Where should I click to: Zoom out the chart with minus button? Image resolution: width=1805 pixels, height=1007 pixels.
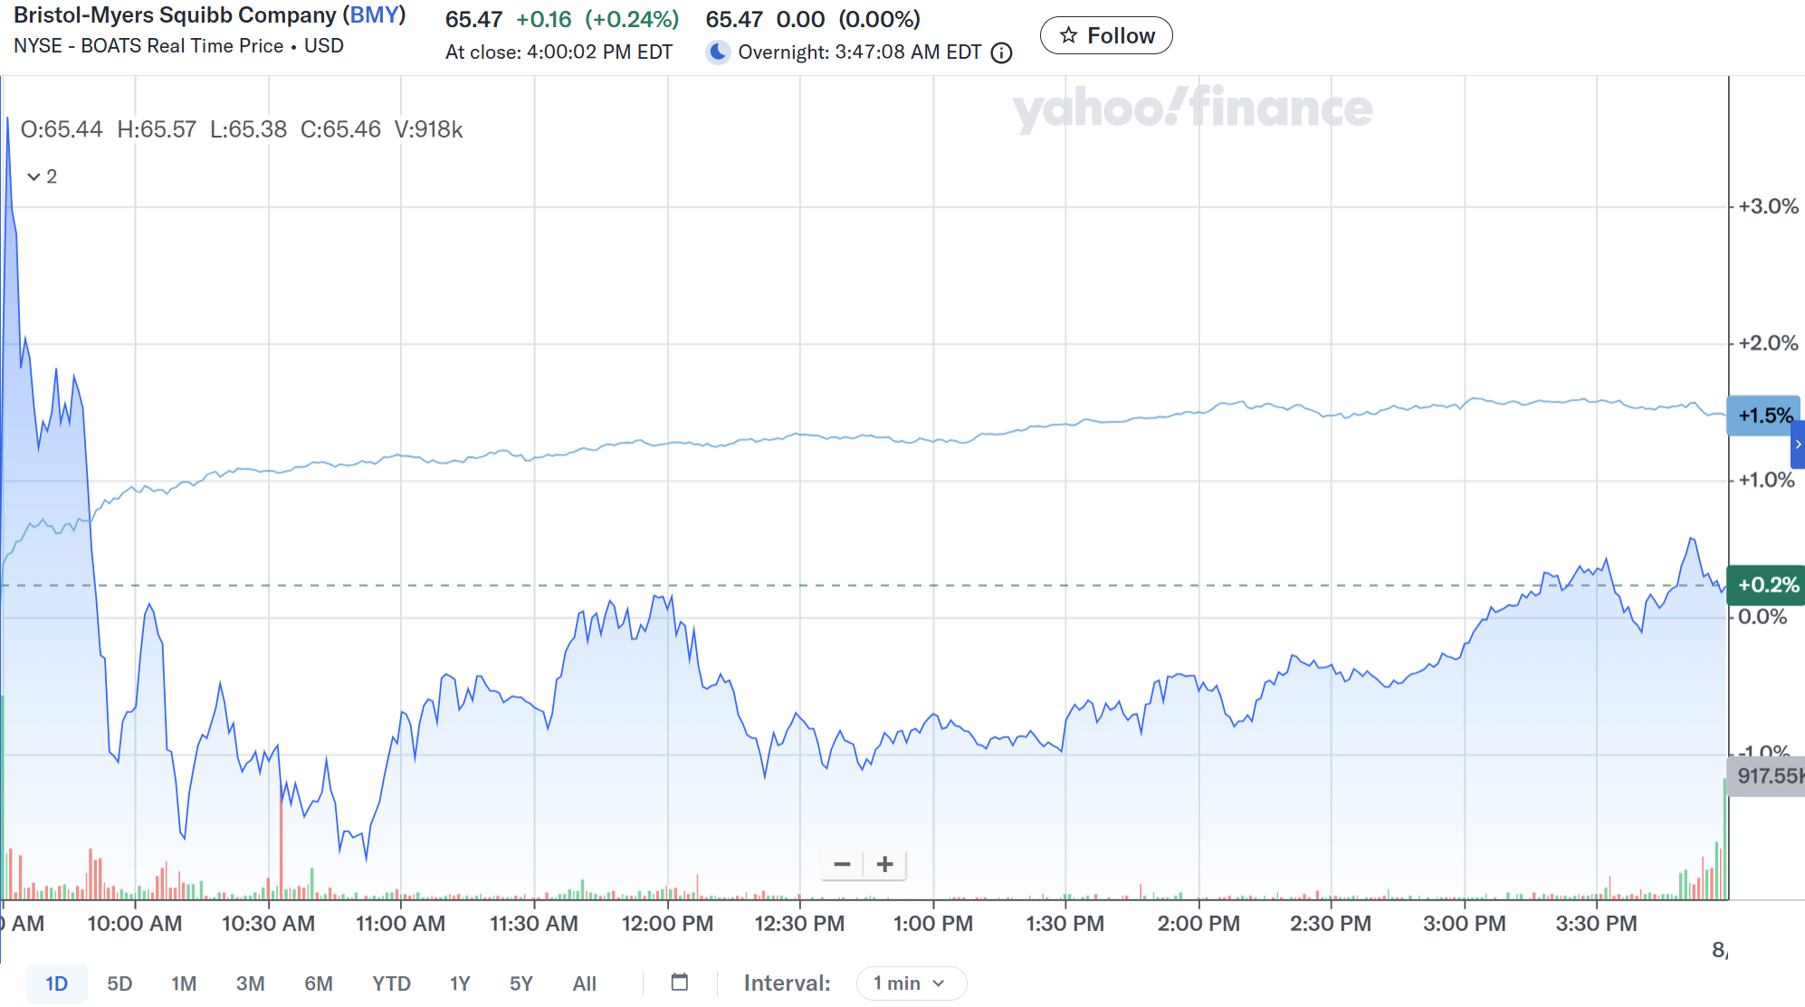coord(842,865)
